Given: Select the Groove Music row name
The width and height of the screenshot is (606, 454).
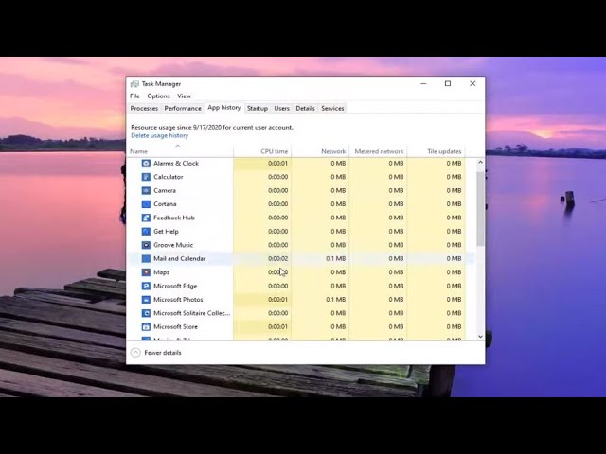Looking at the screenshot, I should pyautogui.click(x=173, y=245).
